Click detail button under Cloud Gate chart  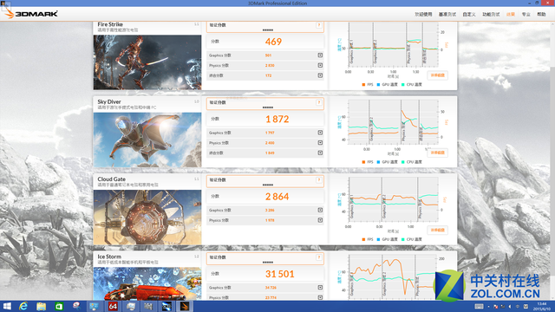coord(437,231)
